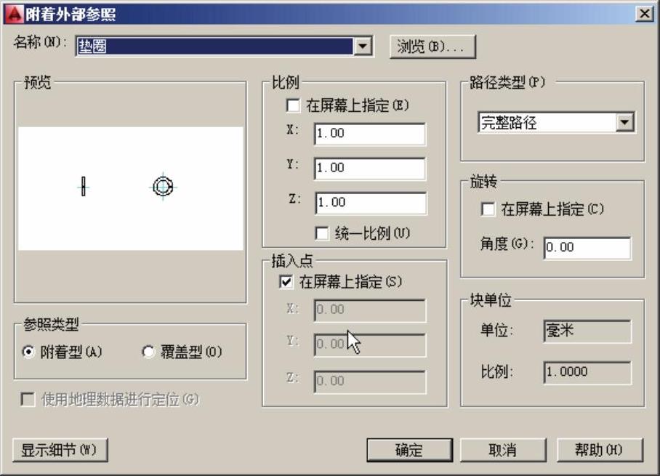Click the scale Y input field
Viewport: 660px width, 476px height.
tap(370, 168)
